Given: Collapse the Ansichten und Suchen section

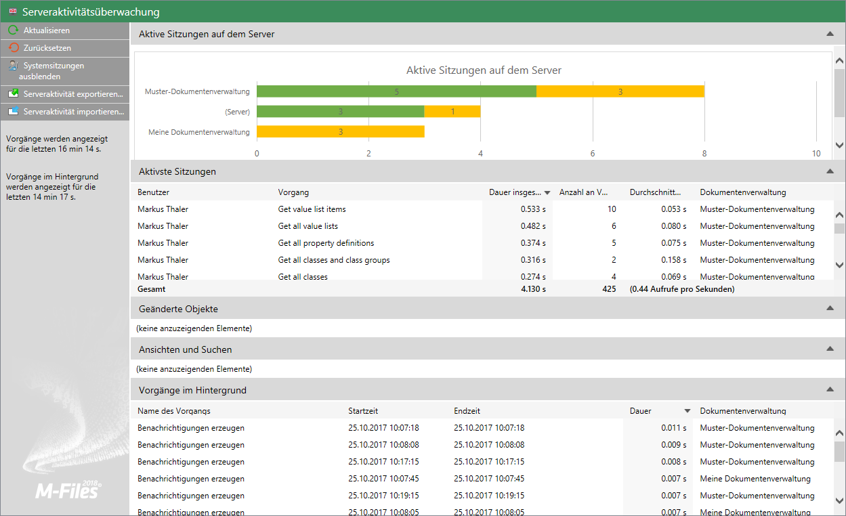Looking at the screenshot, I should (x=830, y=349).
